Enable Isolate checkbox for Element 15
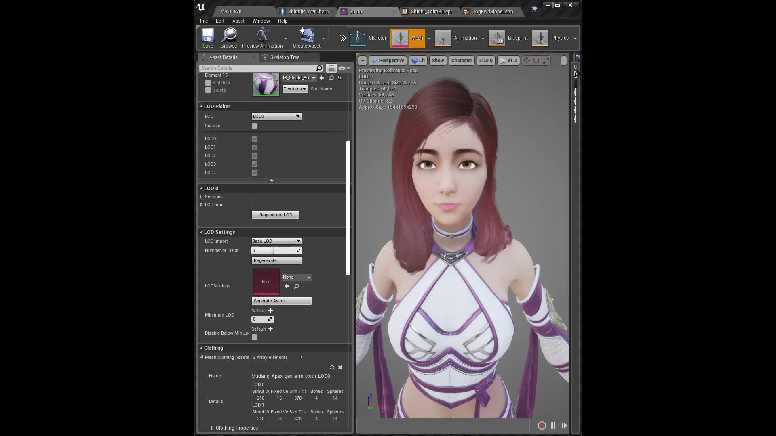The image size is (776, 436). pyautogui.click(x=208, y=90)
